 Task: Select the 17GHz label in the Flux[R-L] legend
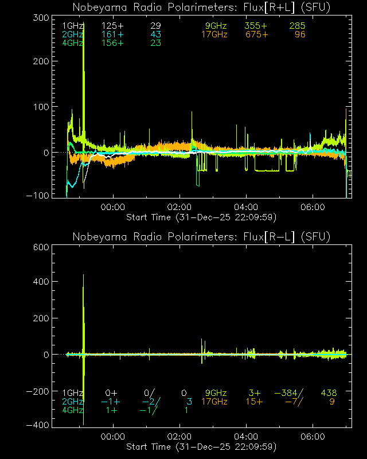click(214, 402)
